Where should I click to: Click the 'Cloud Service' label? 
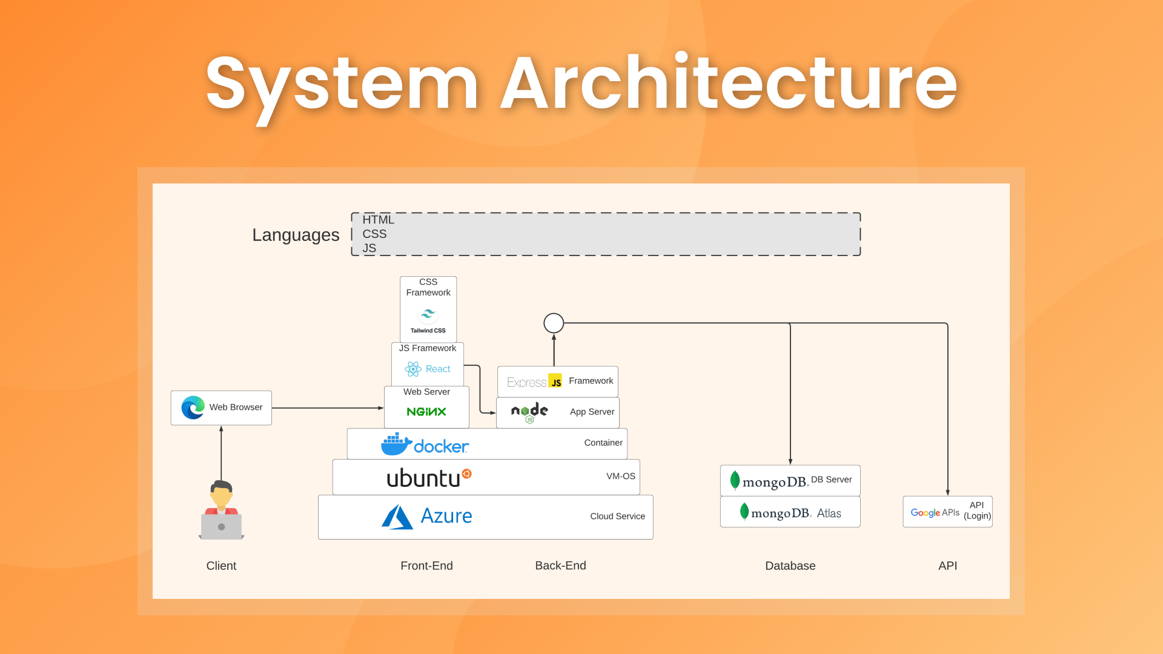(x=617, y=517)
